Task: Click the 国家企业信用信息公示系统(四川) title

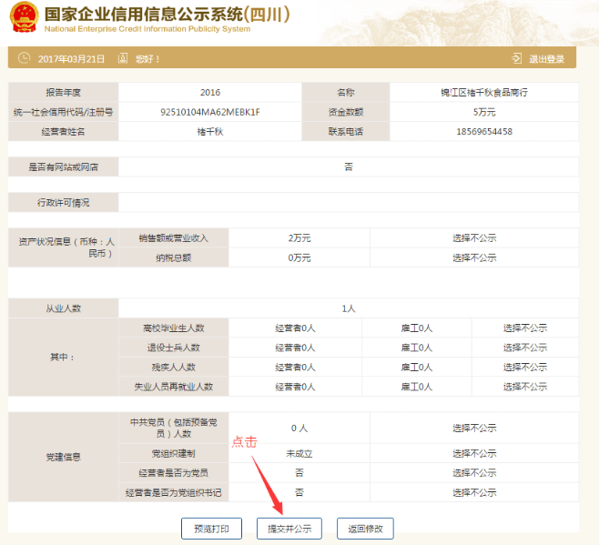Action: pos(167,15)
